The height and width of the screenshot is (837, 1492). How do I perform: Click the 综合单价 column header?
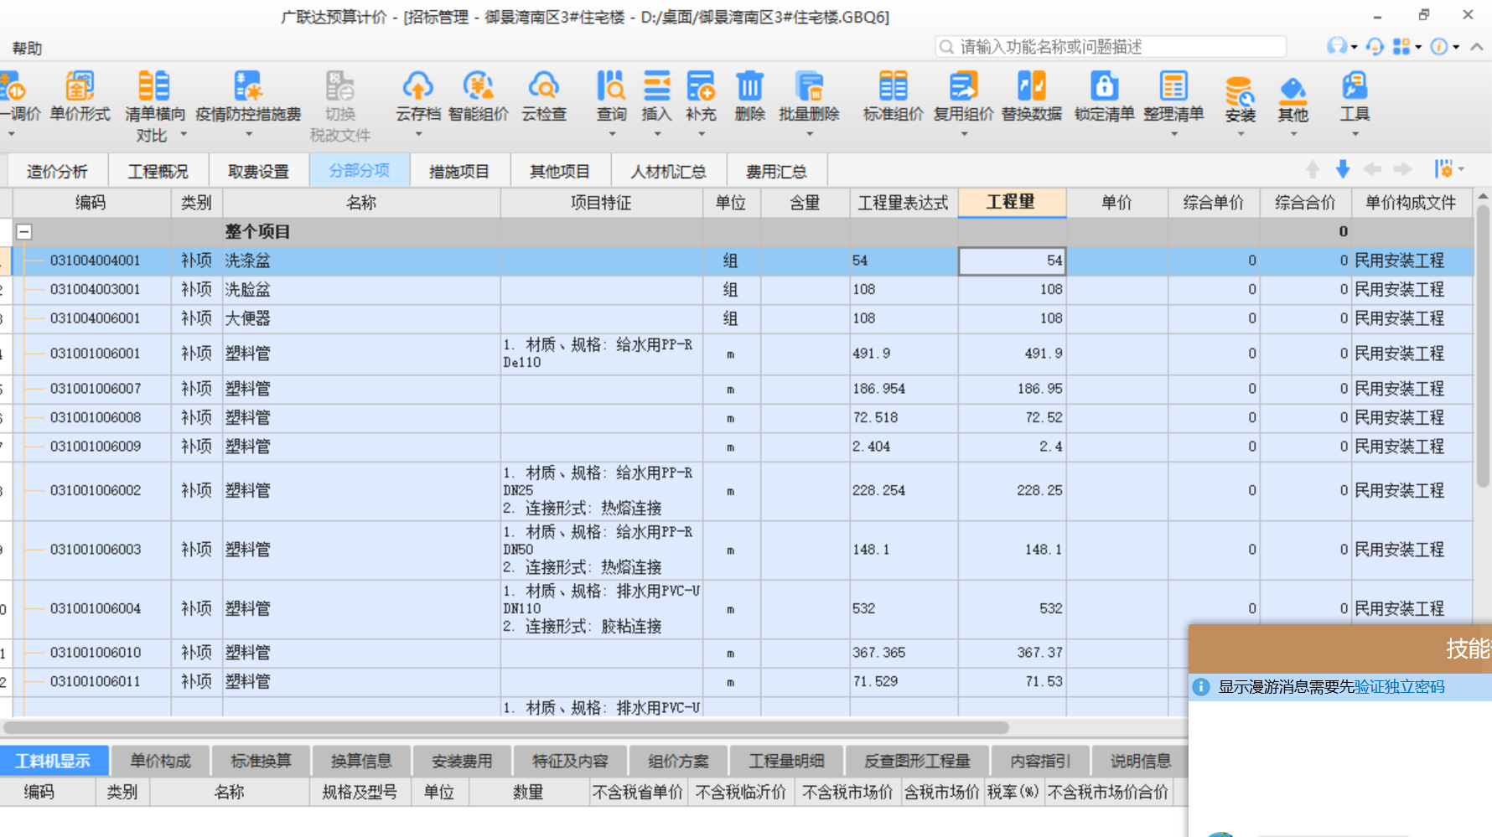click(1213, 203)
